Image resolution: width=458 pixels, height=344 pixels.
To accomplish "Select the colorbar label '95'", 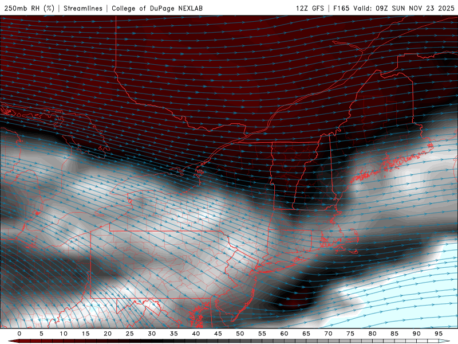I will 439,334.
